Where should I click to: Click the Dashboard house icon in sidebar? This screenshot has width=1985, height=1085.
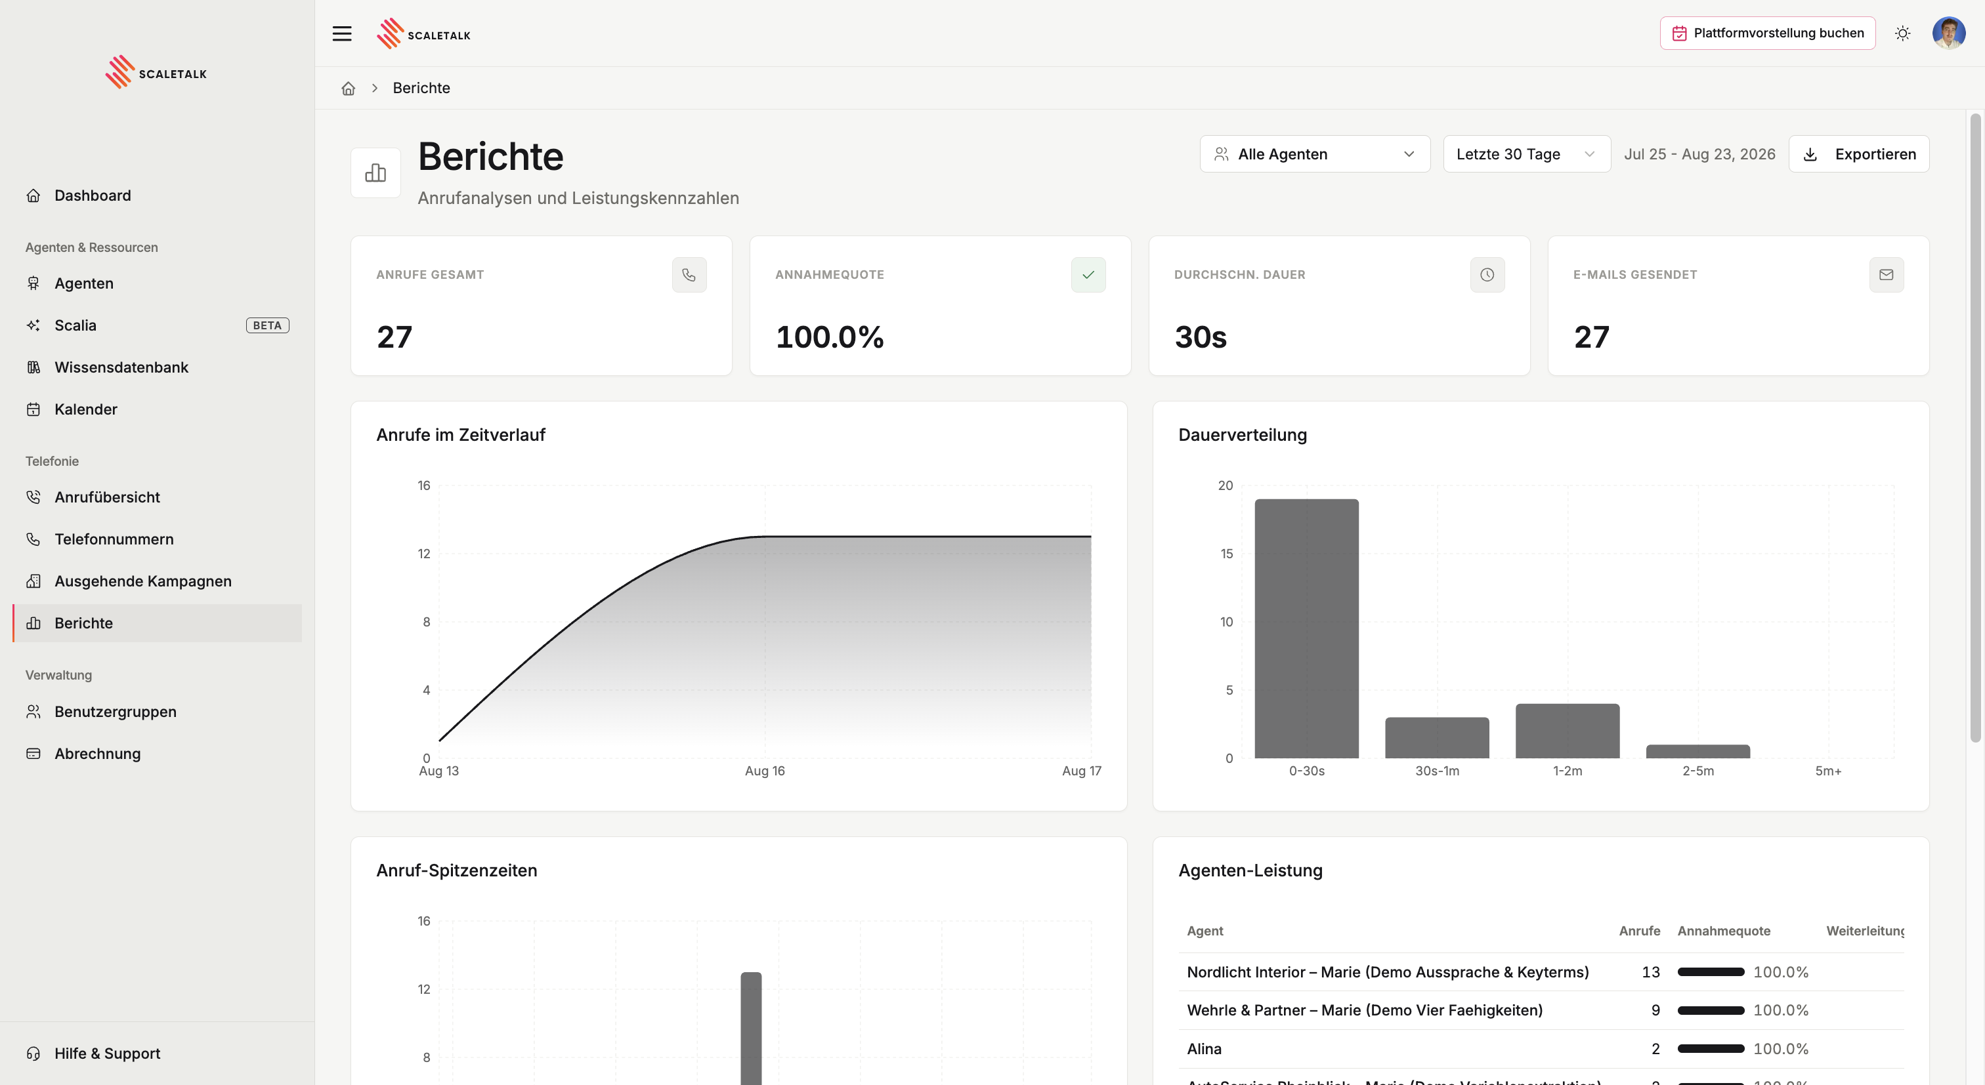(x=33, y=195)
